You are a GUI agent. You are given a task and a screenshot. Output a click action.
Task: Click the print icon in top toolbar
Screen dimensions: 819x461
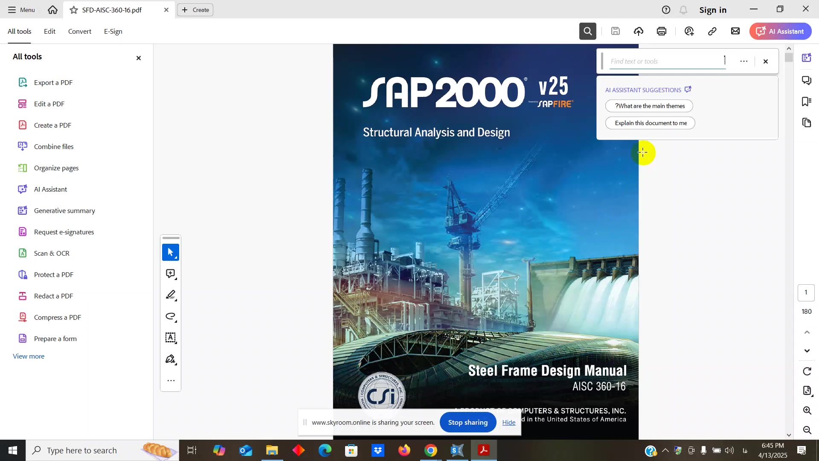coord(662,31)
